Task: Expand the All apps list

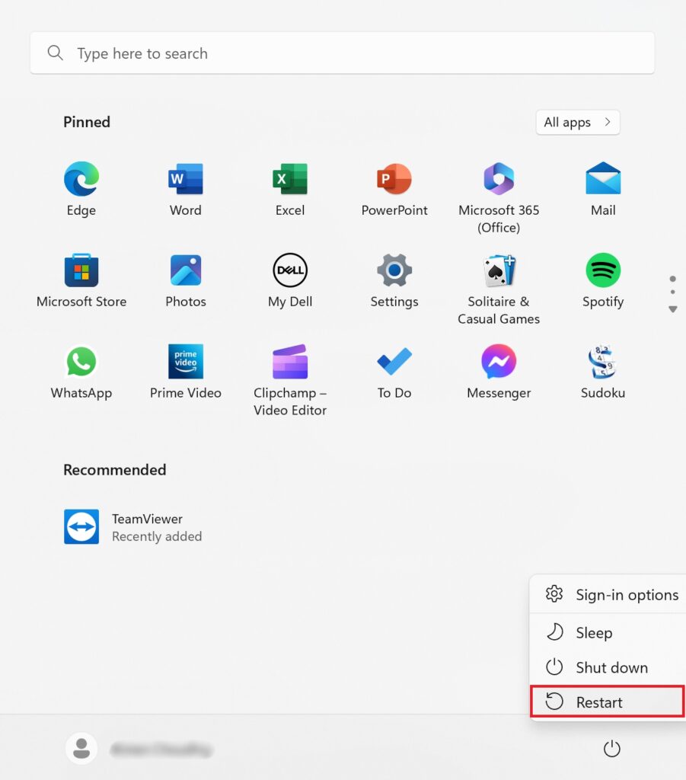Action: (577, 123)
